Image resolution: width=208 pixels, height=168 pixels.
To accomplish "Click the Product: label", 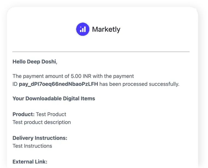I will [x=23, y=114].
